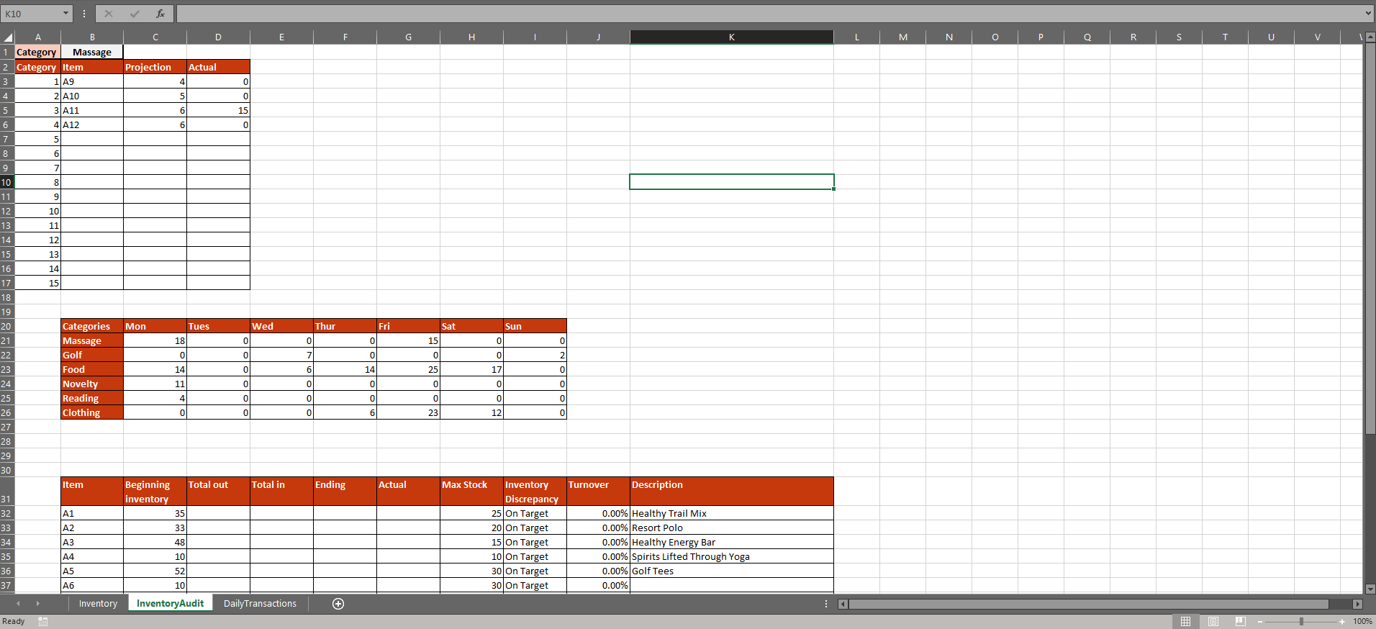Switch to the Inventory sheet tab
1376x629 pixels.
[98, 604]
